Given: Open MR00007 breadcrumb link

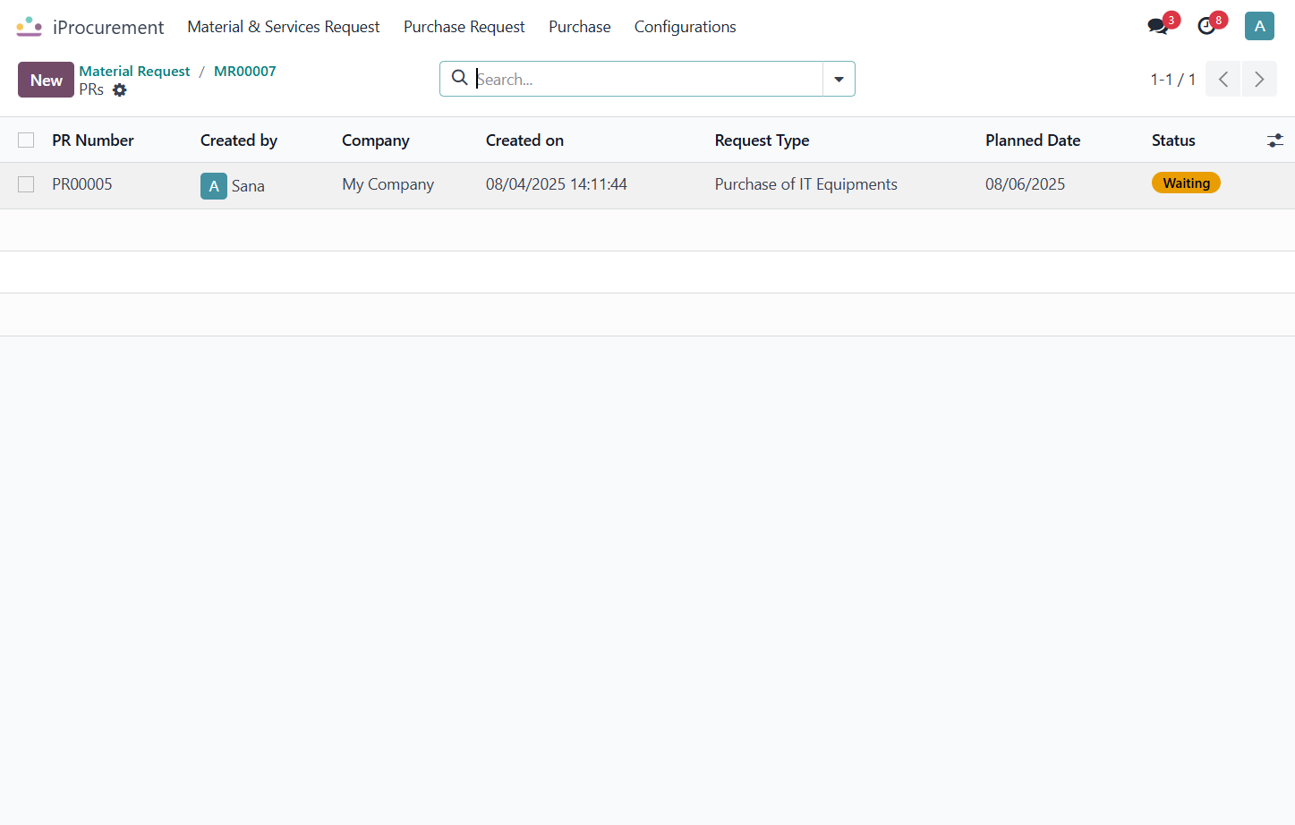Looking at the screenshot, I should (x=245, y=71).
